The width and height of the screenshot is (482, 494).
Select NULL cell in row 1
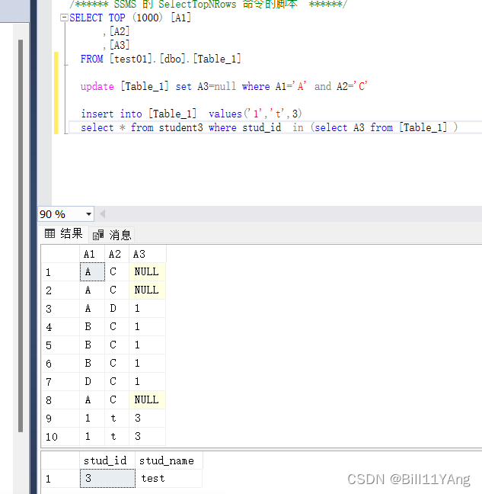pos(148,271)
